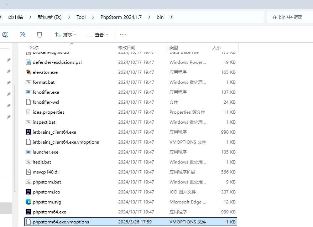Click the 新加卷 (D:) breadcrumb
This screenshot has height=227, width=313.
(49, 17)
